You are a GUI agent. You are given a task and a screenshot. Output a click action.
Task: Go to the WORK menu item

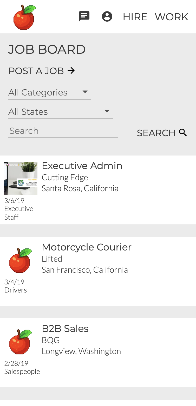(x=172, y=17)
